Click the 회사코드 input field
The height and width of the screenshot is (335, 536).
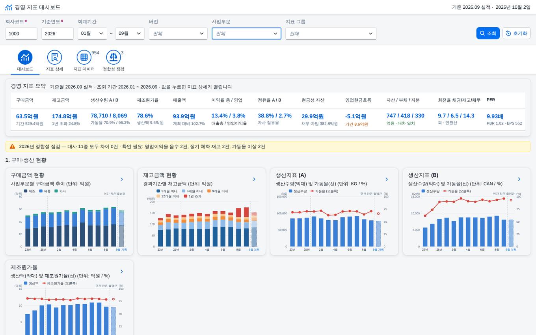[21, 33]
